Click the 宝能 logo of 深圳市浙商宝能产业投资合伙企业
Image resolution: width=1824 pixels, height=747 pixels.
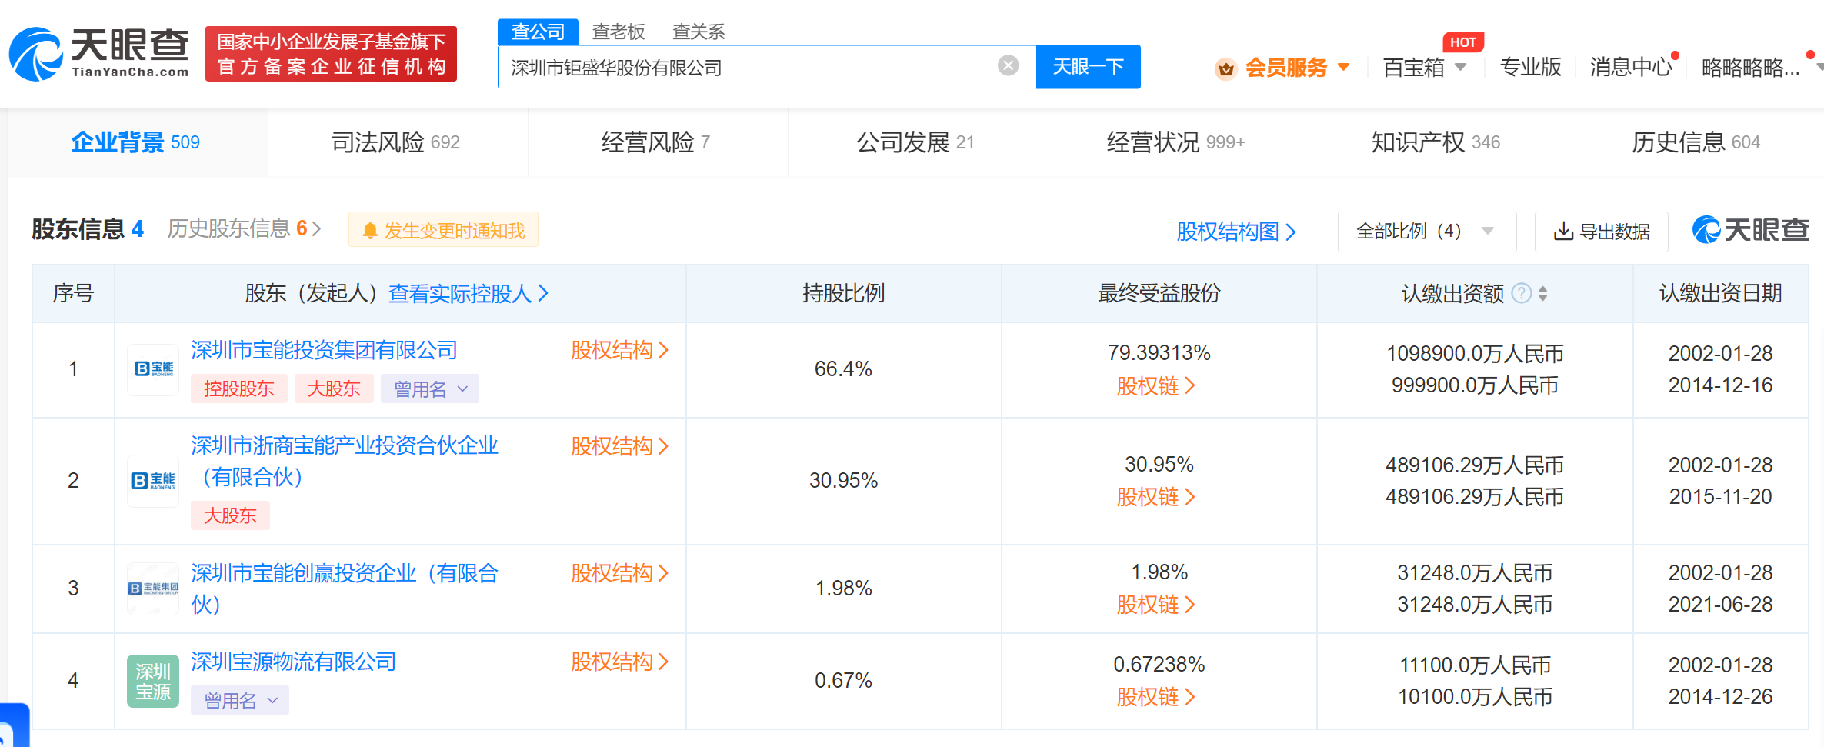(x=153, y=481)
